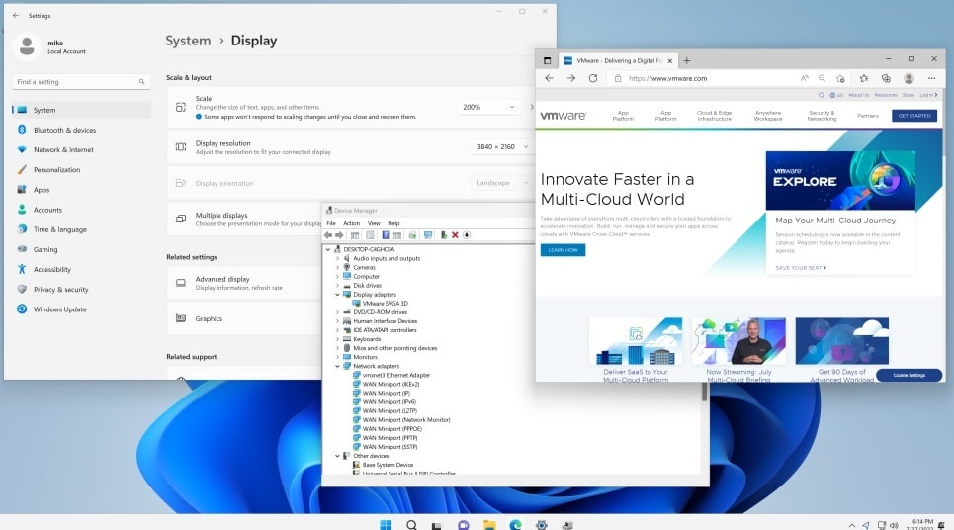Open taskbar Search icon
Screen dimensions: 954x530
(412, 525)
